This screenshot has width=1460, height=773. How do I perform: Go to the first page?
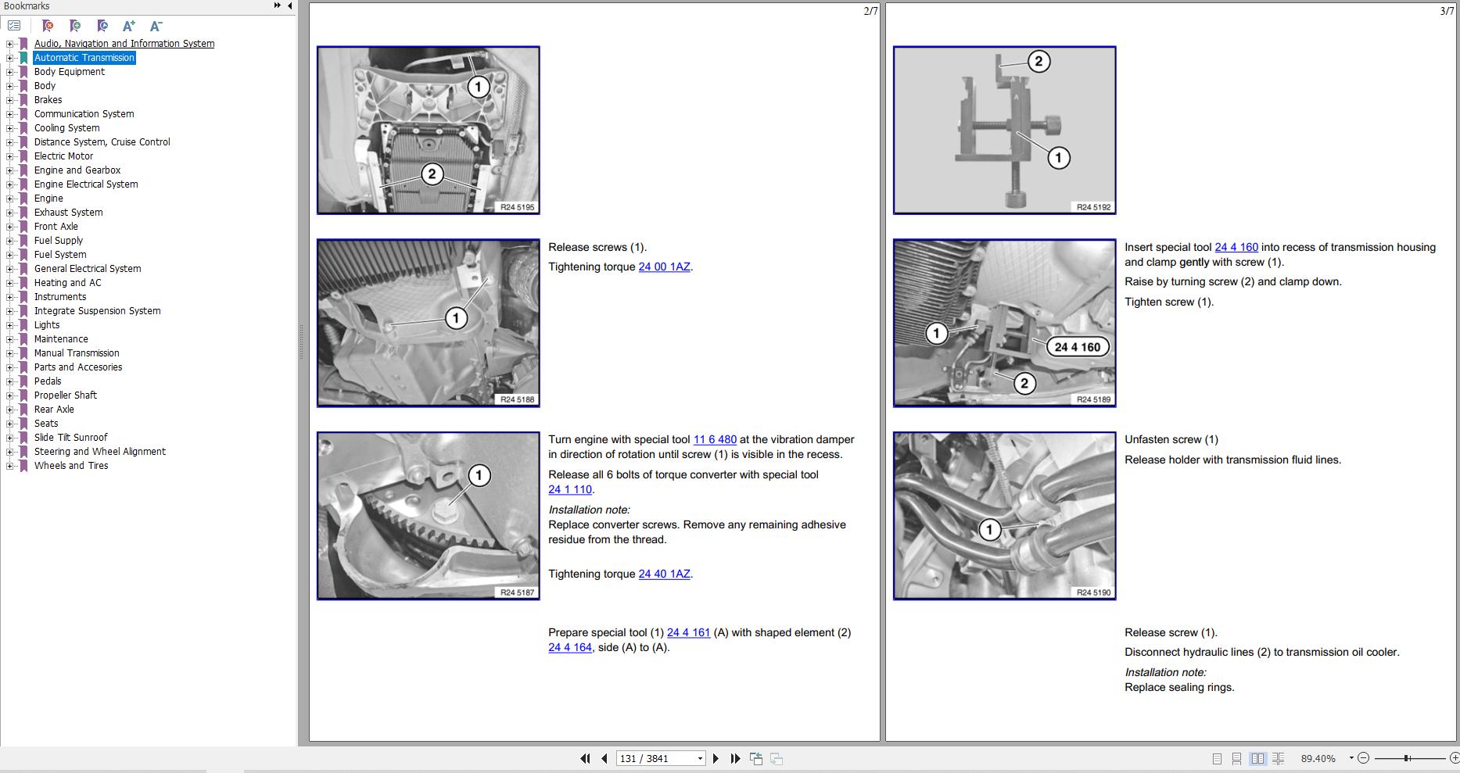(x=585, y=758)
